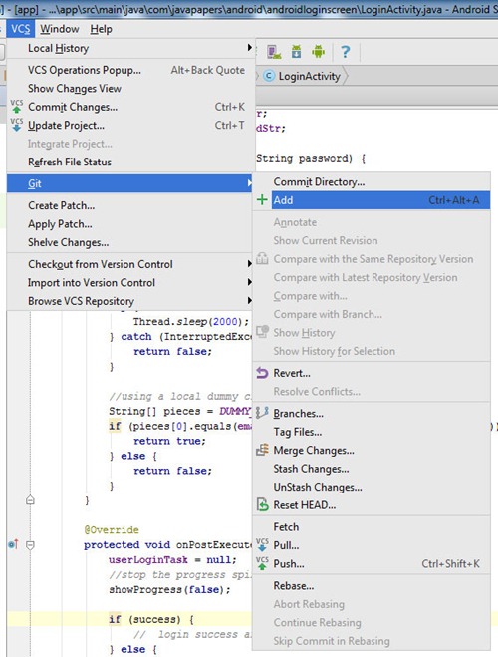Select Stash Changes...
The image size is (498, 657).
372,469
